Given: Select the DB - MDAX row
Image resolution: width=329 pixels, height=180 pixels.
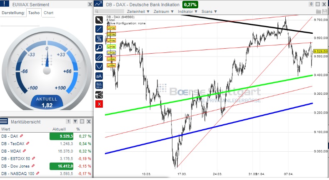Looking at the screenshot, I should [x=46, y=151].
